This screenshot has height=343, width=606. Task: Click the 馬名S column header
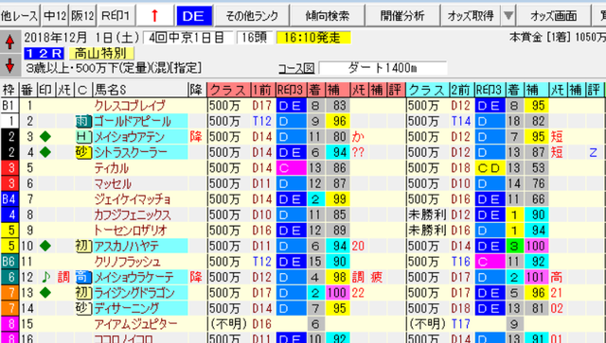(x=140, y=90)
